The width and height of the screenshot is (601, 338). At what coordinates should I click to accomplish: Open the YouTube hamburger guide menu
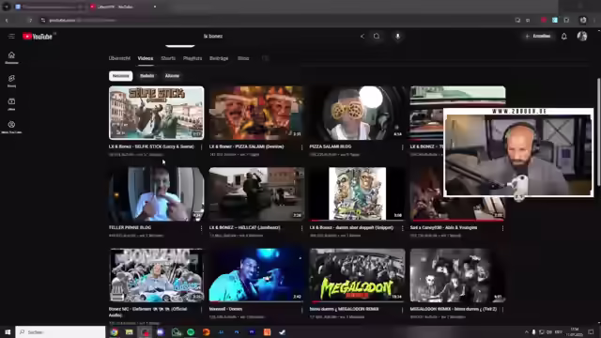pos(11,36)
